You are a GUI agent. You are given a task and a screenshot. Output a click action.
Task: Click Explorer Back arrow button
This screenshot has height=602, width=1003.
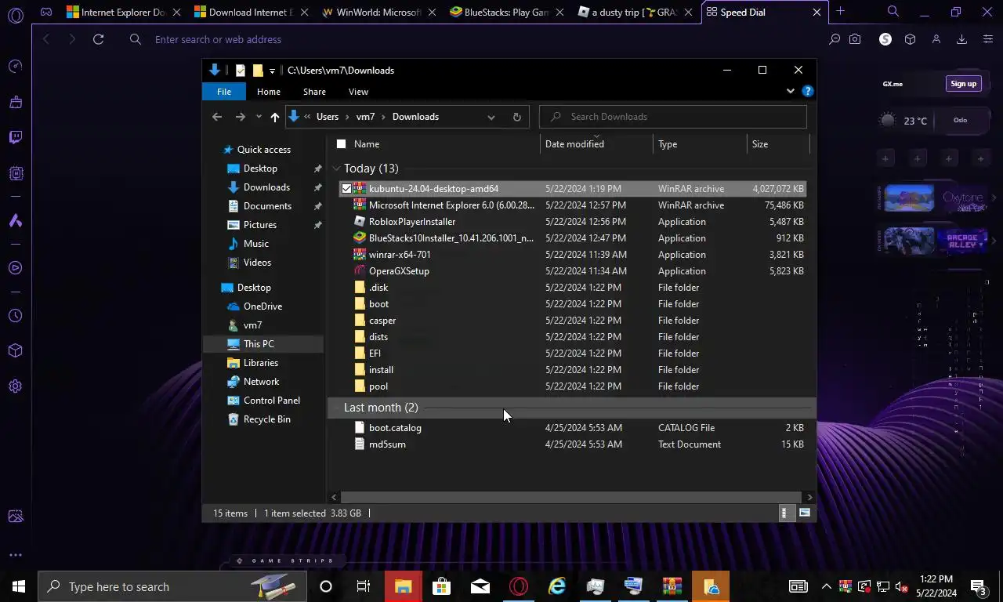coord(217,117)
